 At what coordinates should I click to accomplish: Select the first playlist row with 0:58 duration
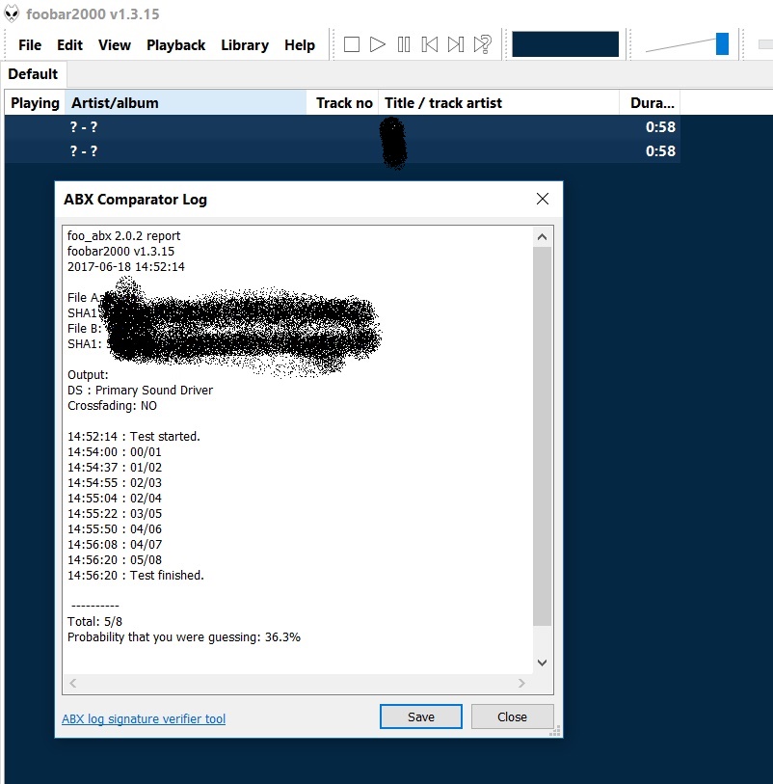pyautogui.click(x=342, y=127)
